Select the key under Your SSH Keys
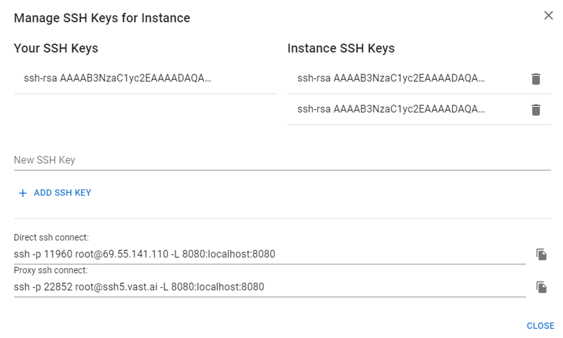The width and height of the screenshot is (563, 338). (x=145, y=78)
